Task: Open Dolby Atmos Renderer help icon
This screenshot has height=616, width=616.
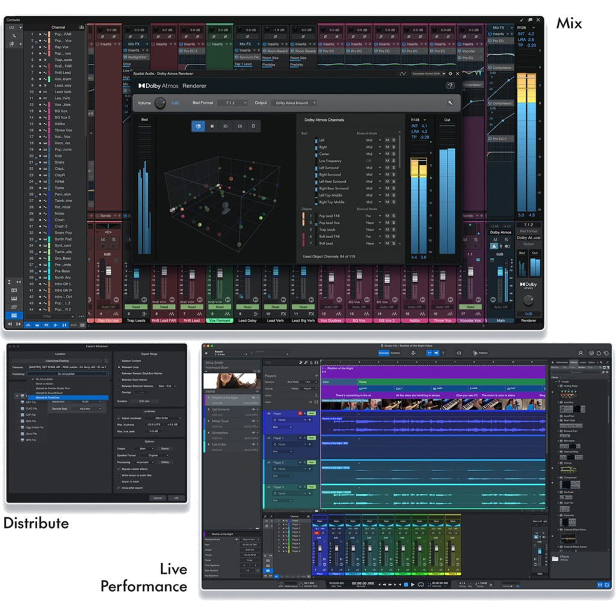Action: point(450,85)
